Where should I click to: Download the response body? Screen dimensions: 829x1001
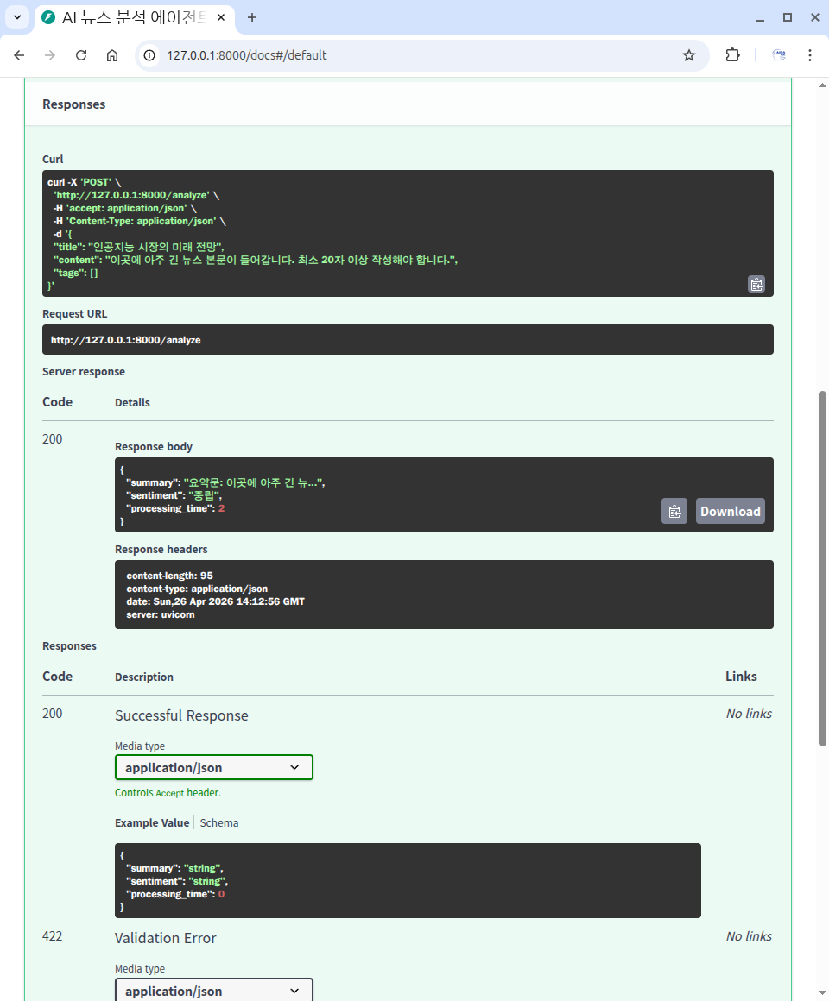730,511
